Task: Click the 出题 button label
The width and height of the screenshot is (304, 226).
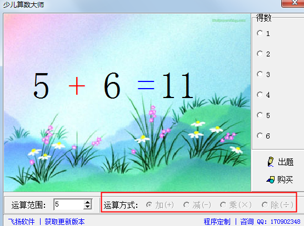Action: pyautogui.click(x=286, y=162)
